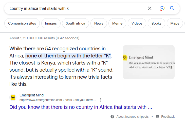185x124 pixels.
Task: Click lightbulb icon in snippet thumbnail
Action: coord(125,57)
